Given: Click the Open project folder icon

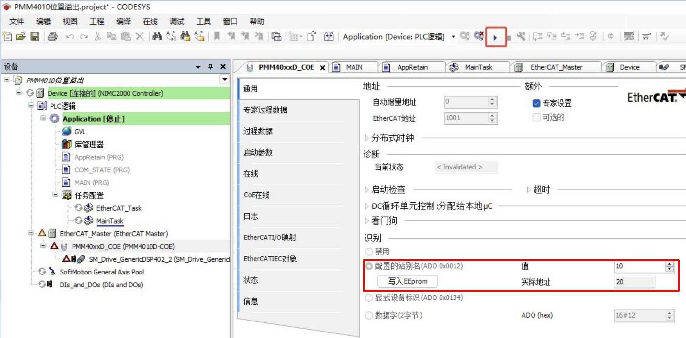Looking at the screenshot, I should 21,36.
